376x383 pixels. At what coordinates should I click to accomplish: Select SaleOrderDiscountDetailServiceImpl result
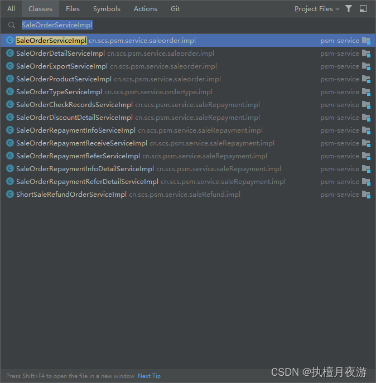coord(188,118)
